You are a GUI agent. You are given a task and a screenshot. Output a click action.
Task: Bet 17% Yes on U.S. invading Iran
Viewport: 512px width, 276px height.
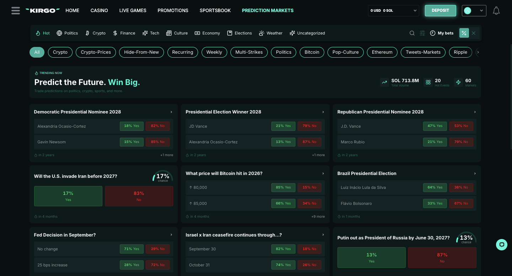tap(68, 196)
